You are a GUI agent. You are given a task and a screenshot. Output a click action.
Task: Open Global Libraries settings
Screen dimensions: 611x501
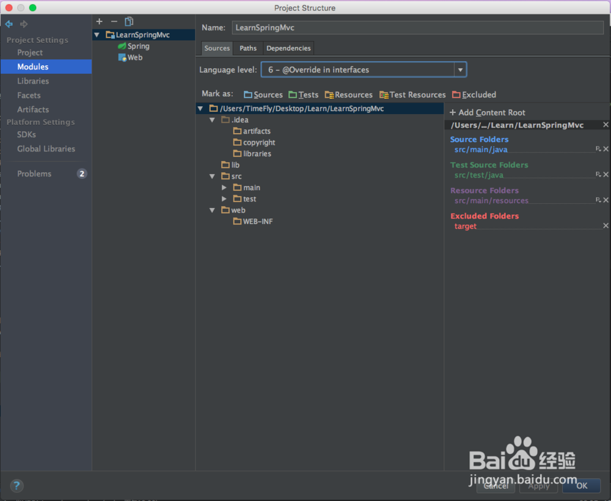click(x=46, y=149)
